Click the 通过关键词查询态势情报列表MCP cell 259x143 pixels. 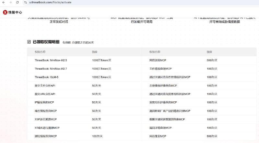(x=170, y=77)
